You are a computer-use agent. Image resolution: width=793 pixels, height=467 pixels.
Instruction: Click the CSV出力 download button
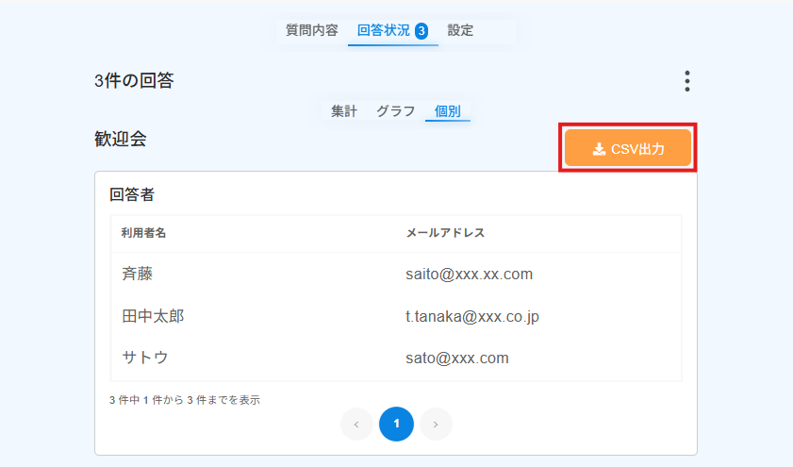coord(628,148)
